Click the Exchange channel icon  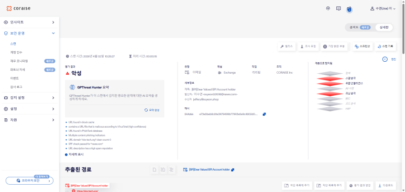pyautogui.click(x=220, y=73)
